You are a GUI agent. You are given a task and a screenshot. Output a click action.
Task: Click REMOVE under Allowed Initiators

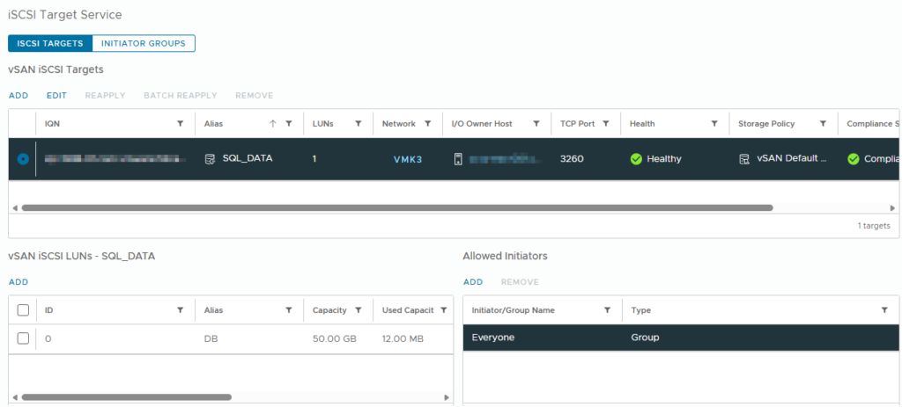[x=520, y=282]
